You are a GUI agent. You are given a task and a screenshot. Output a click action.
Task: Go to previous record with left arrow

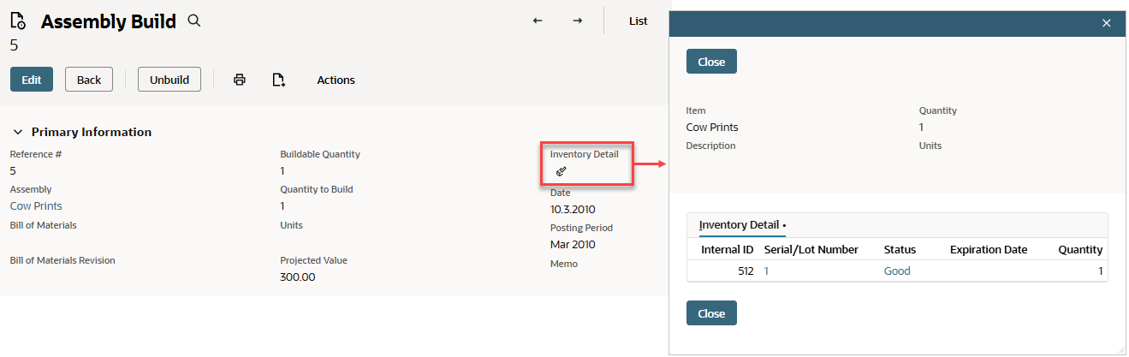(538, 21)
